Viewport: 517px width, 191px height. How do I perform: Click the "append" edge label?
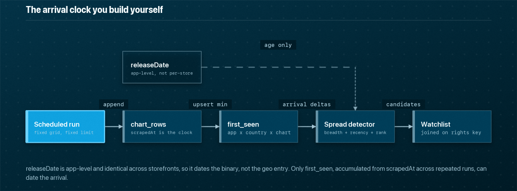pyautogui.click(x=113, y=104)
